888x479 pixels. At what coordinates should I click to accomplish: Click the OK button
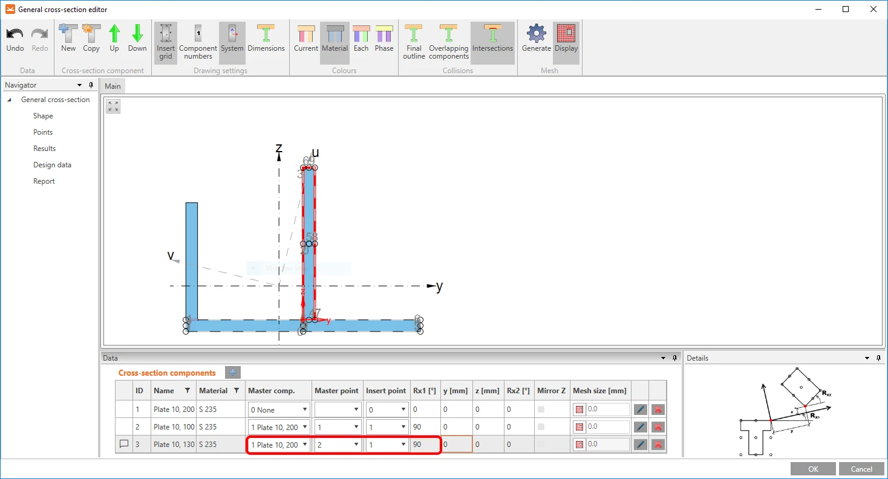click(x=813, y=469)
